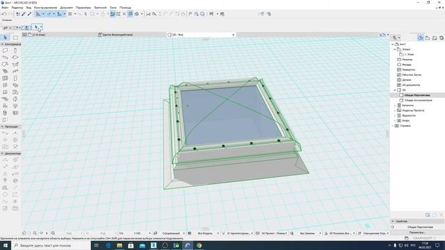Activate the Inject Parameters syringe
Viewport: 445px width, 250px height.
point(29,14)
